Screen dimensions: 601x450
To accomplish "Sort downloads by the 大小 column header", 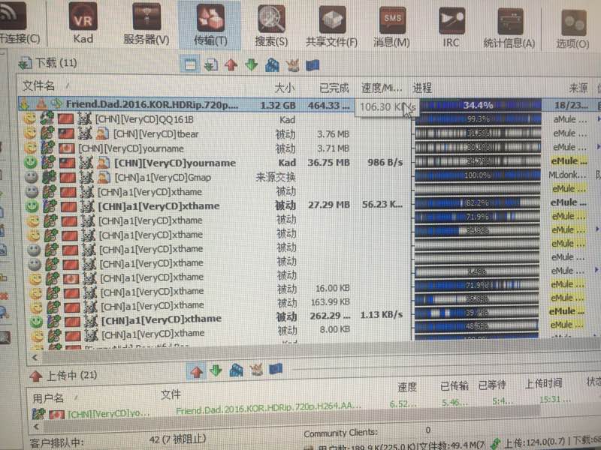I will (285, 88).
